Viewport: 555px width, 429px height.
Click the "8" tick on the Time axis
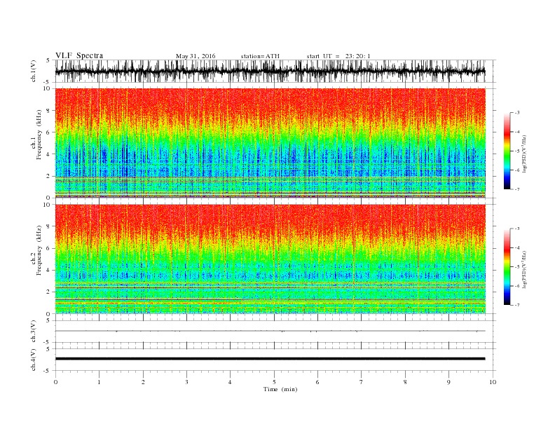(x=405, y=382)
